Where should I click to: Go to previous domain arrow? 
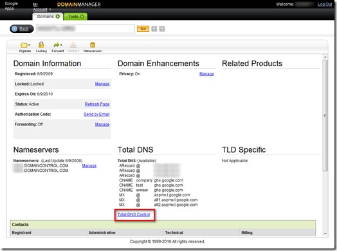pyautogui.click(x=154, y=28)
